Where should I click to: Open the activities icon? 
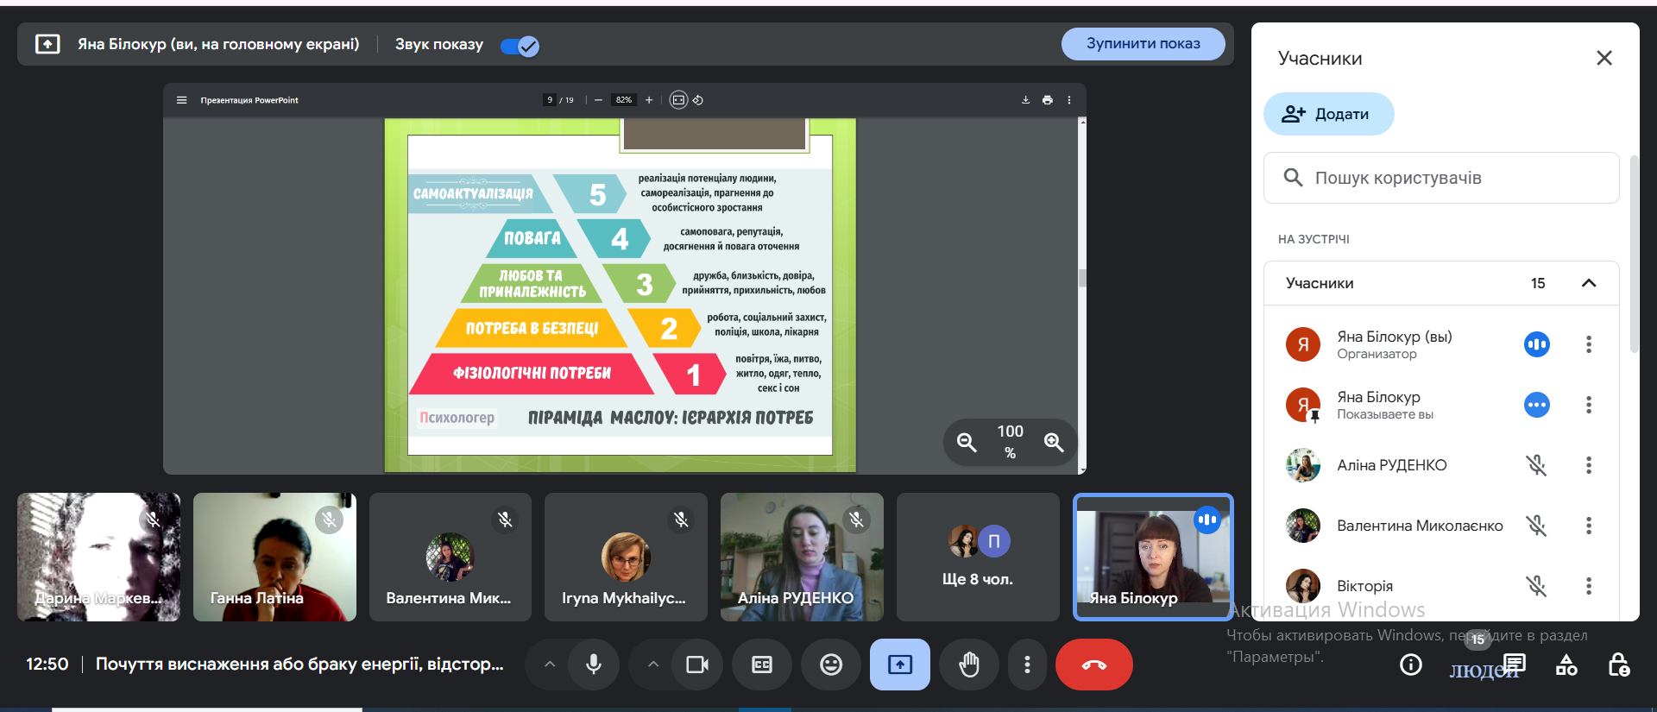(1566, 665)
